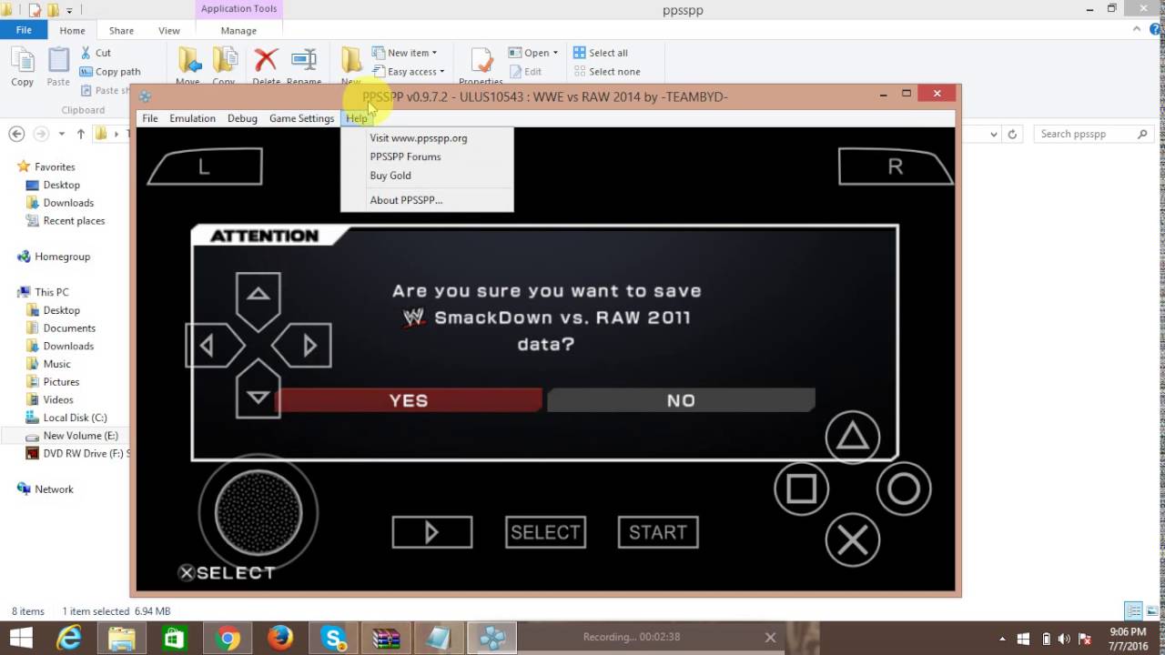1165x655 pixels.
Task: Click the analog stick overlay
Action: (258, 512)
